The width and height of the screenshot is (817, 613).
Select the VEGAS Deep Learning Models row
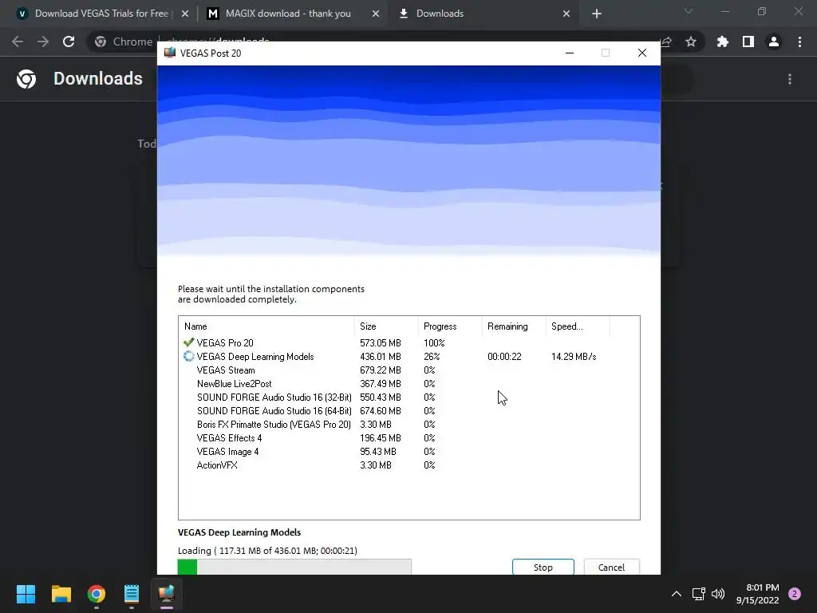click(x=408, y=357)
